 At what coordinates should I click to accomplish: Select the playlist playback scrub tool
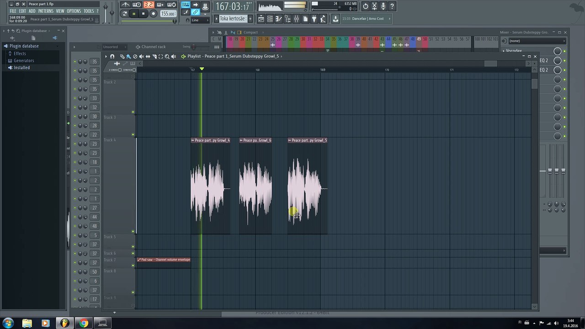click(173, 56)
